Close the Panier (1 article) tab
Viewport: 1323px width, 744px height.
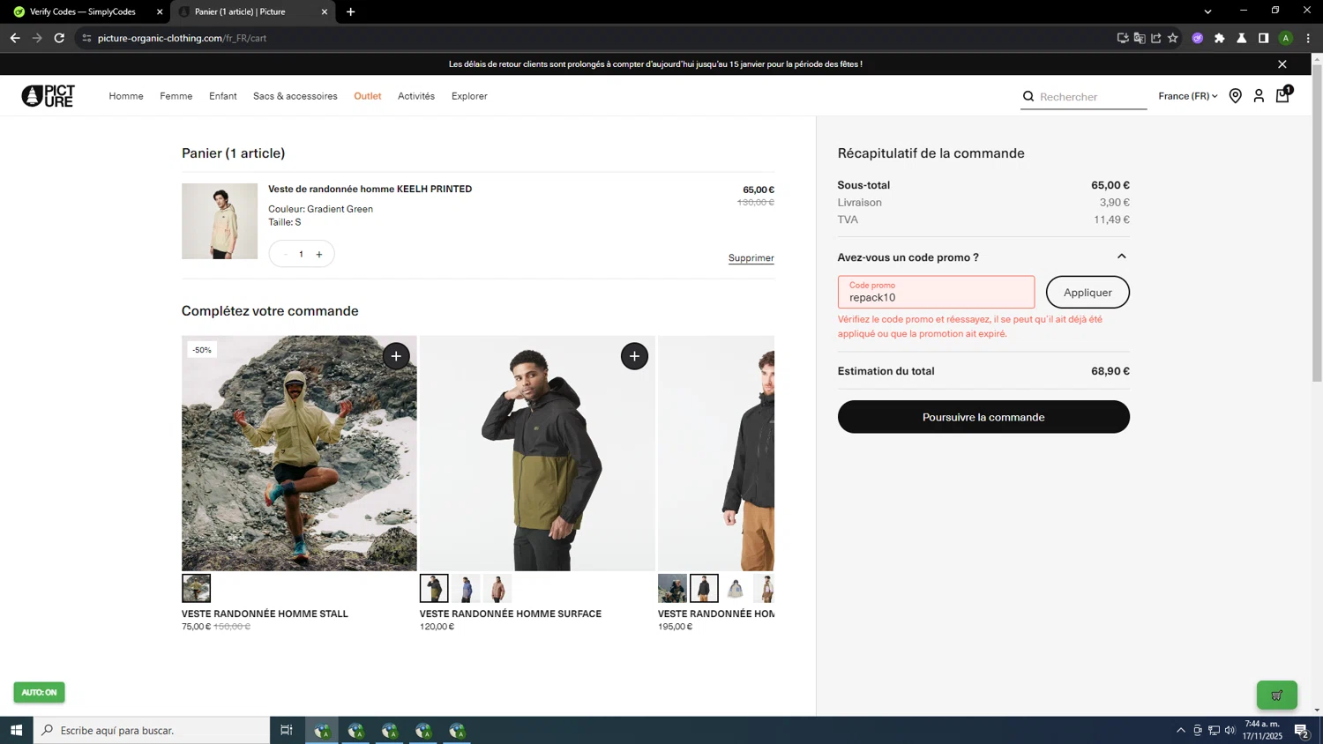coord(325,12)
